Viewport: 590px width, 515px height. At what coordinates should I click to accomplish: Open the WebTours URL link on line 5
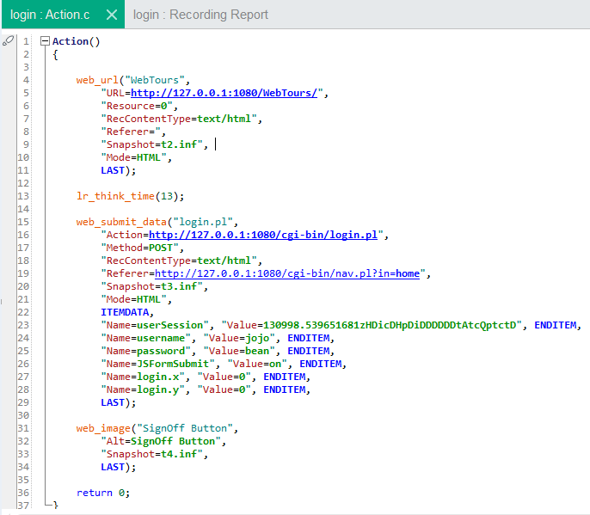224,93
